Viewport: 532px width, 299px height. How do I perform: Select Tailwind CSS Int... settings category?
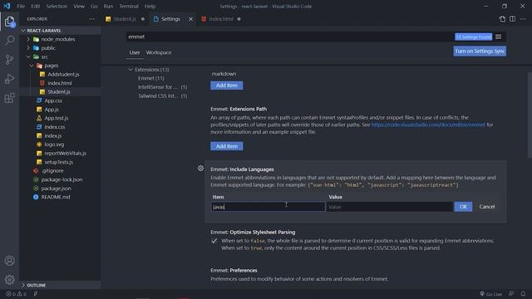[x=162, y=96]
